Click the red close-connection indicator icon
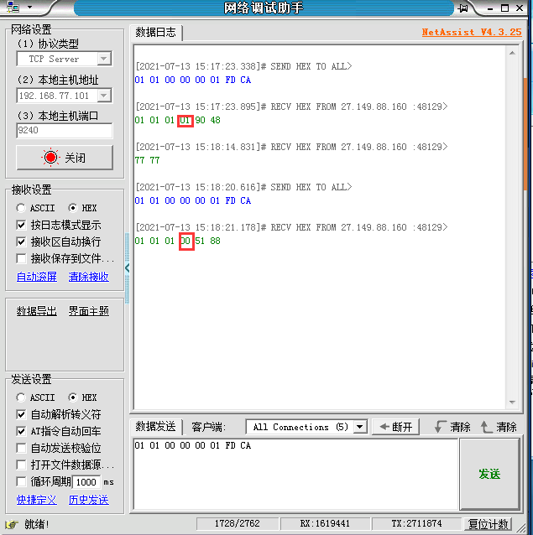The image size is (533, 535). (51, 158)
